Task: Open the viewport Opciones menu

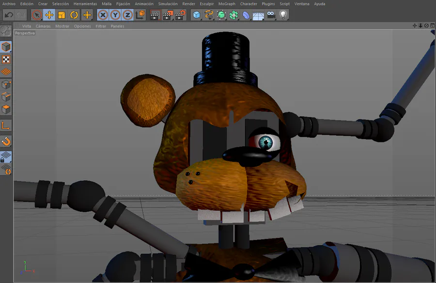Action: tap(82, 26)
